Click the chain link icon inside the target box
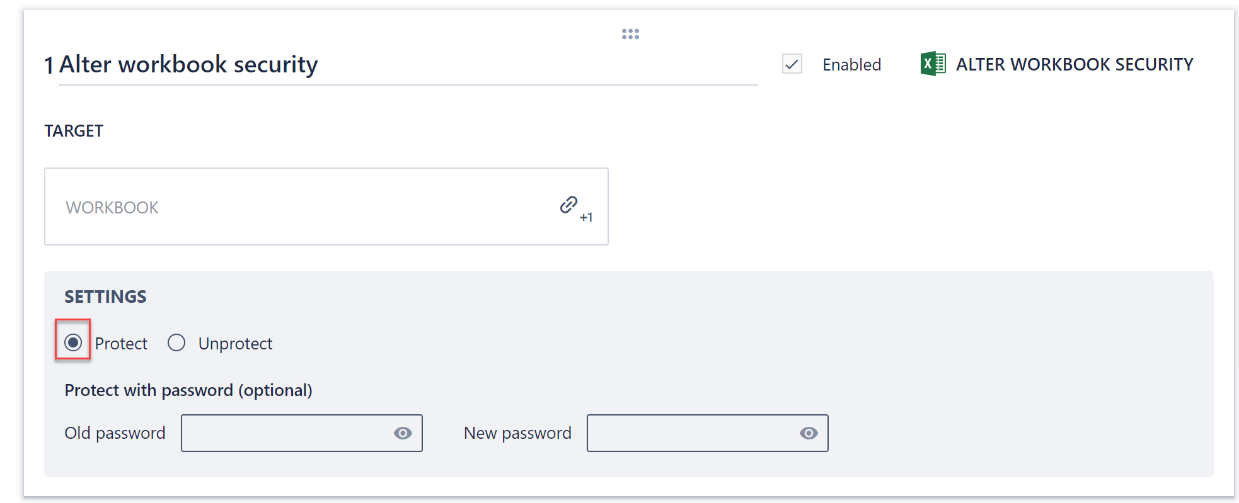The width and height of the screenshot is (1239, 503). 568,205
